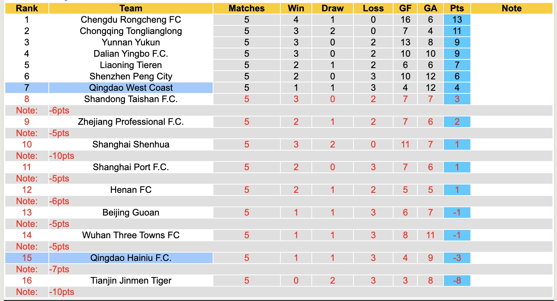Click Tianjin Jinmen Tiger's -8 points cell
Viewport: 557px width, 301px height.
(457, 281)
